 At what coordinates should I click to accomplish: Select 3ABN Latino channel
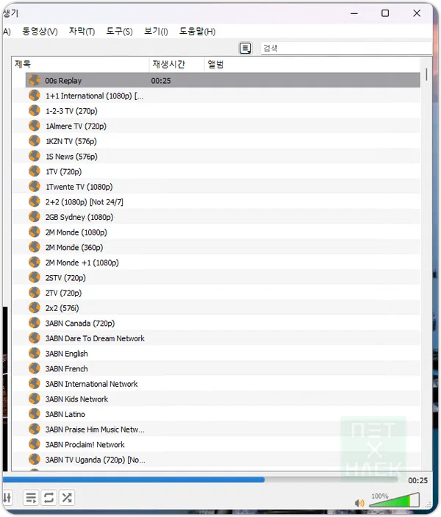click(x=223, y=414)
